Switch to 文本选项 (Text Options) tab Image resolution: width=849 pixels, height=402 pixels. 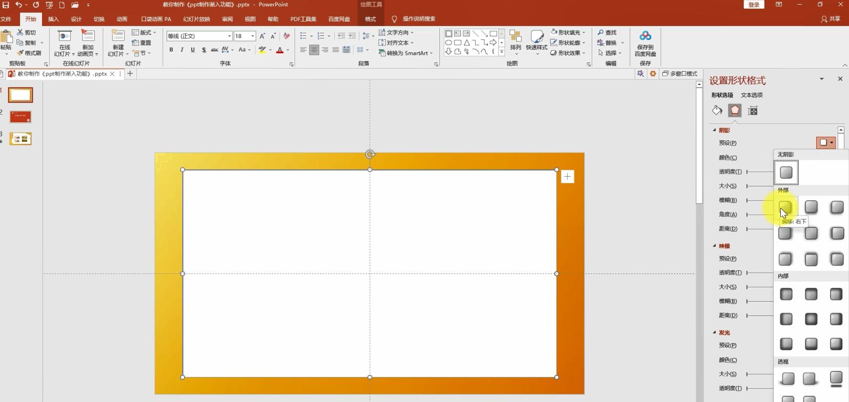tap(752, 95)
